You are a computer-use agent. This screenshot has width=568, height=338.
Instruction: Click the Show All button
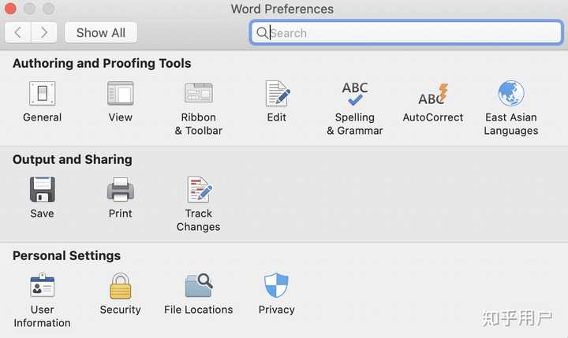[x=101, y=32]
